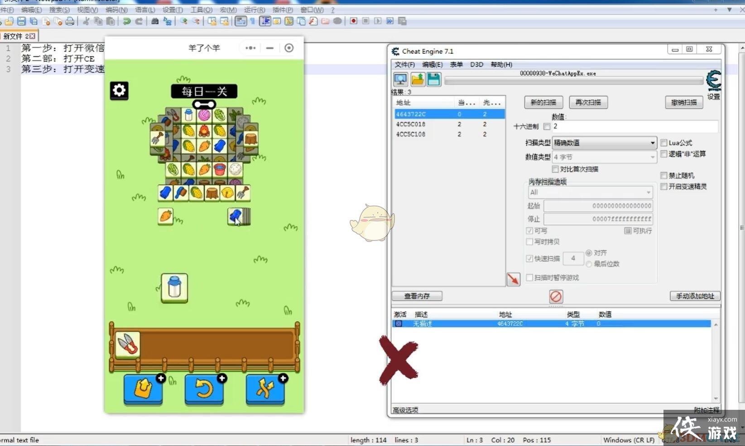Screen dimensions: 745x446
Task: Open the 数值类型 value type dropdown
Action: [604, 157]
